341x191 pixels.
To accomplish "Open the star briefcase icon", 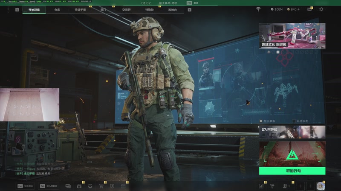I will [79, 186].
